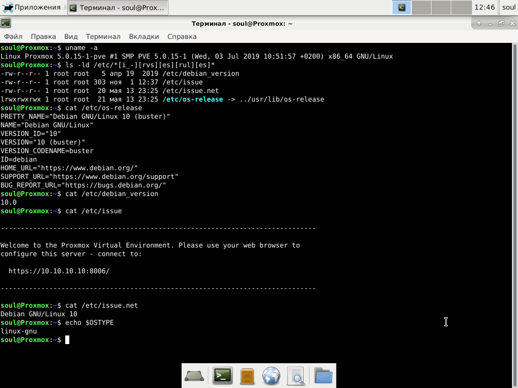
Task: Open the Приложения applications menu
Action: (31, 7)
